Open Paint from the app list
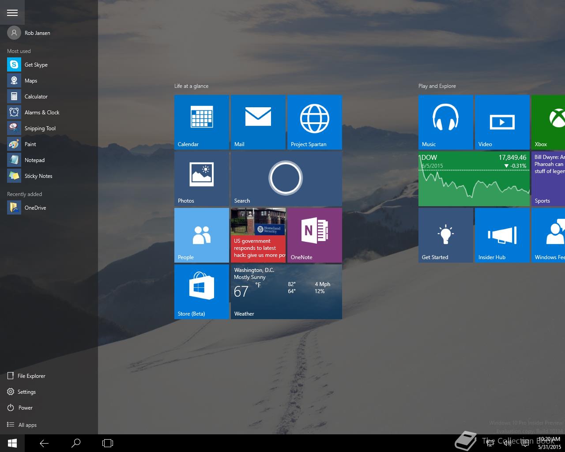This screenshot has height=452, width=565. 49,144
